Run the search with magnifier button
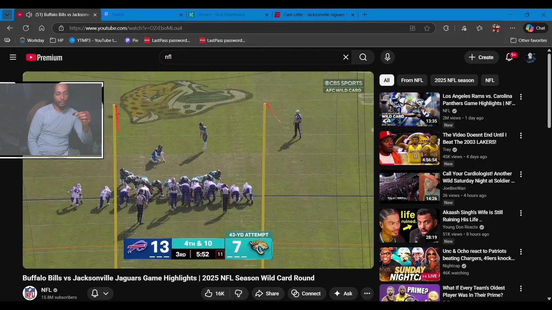This screenshot has width=552, height=310. pyautogui.click(x=363, y=57)
